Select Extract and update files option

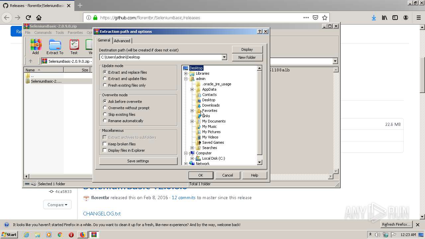coord(105,79)
